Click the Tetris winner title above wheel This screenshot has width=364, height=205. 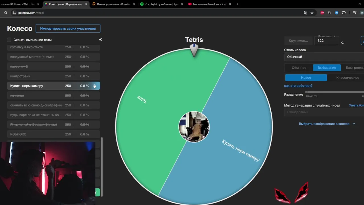194,40
